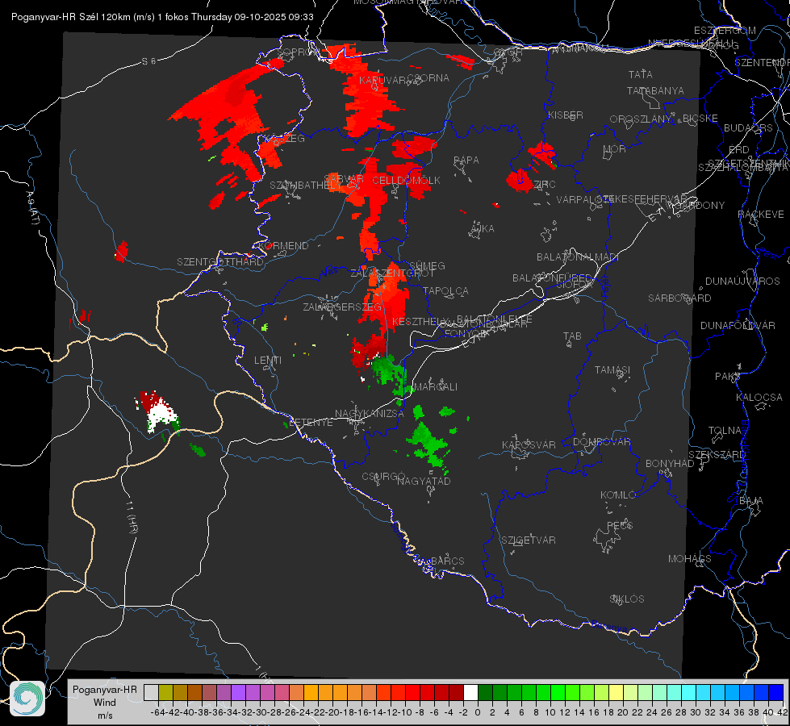The height and width of the screenshot is (726, 790).
Task: Click the SZIGETVAR city label
Action: pos(529,540)
